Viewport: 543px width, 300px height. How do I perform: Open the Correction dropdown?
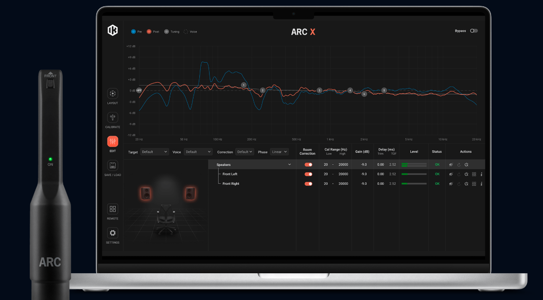tap(245, 152)
